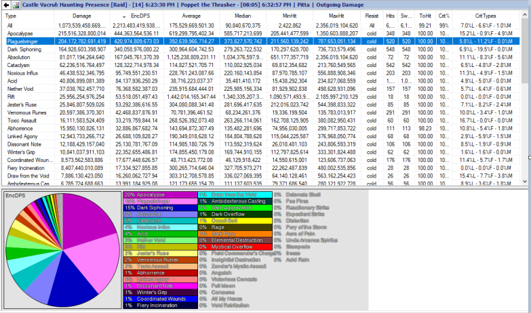Click the ToHit column header
Screen dimensions: 531x313
click(x=425, y=16)
